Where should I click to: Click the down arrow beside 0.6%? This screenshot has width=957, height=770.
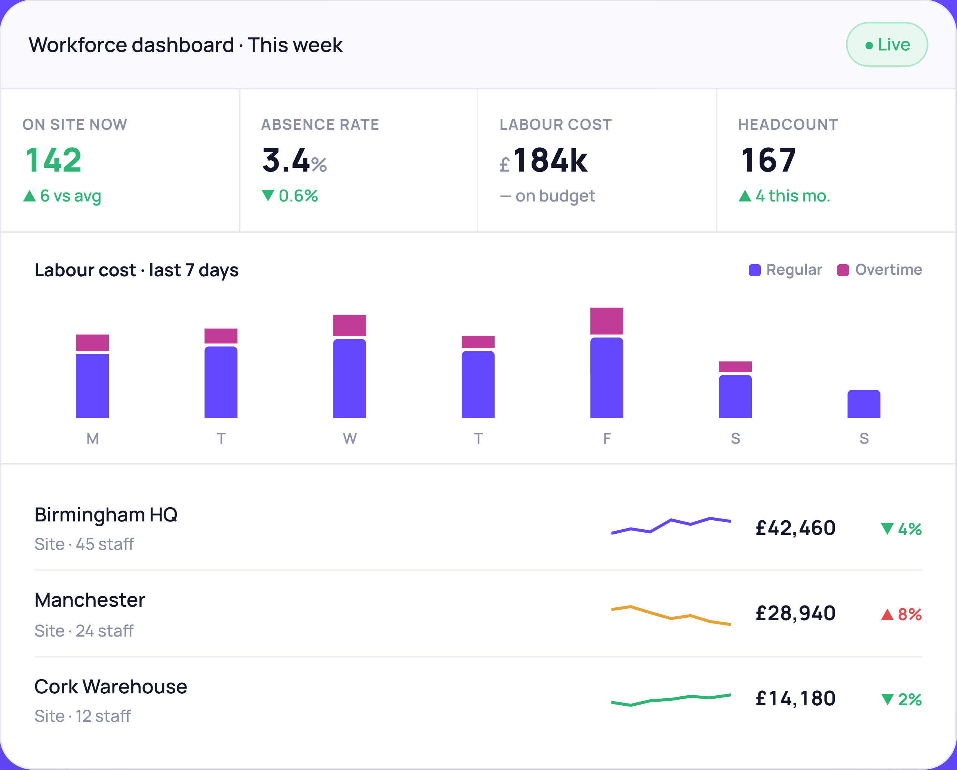coord(268,196)
